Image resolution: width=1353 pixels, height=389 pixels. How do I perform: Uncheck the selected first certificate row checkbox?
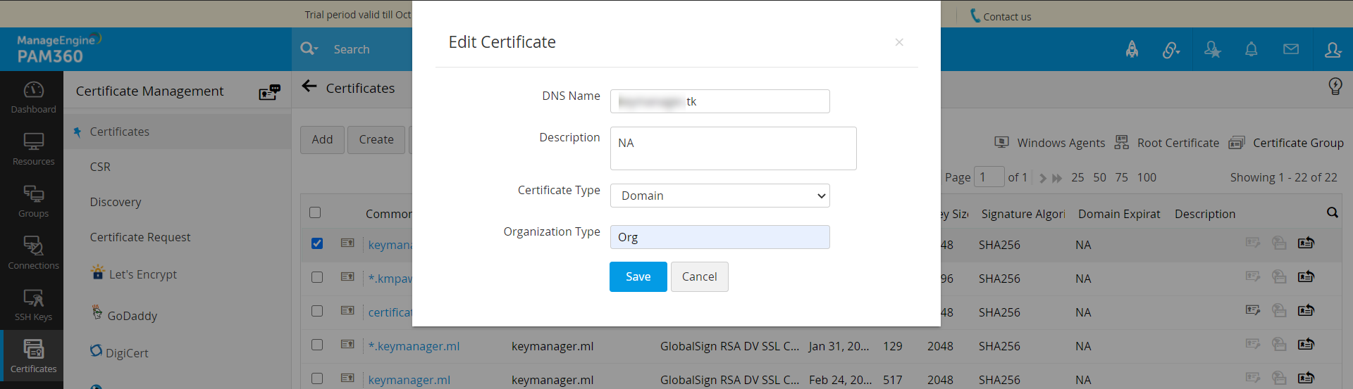pos(317,243)
